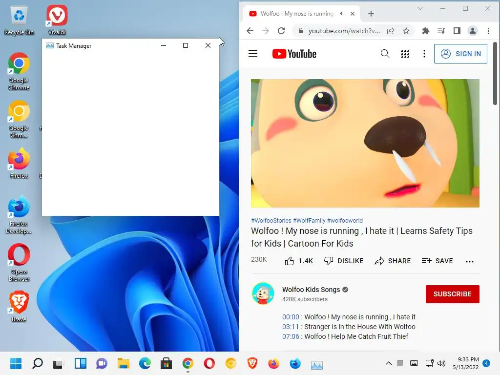Click the SAVE to playlist button
500x375 pixels.
tap(437, 261)
